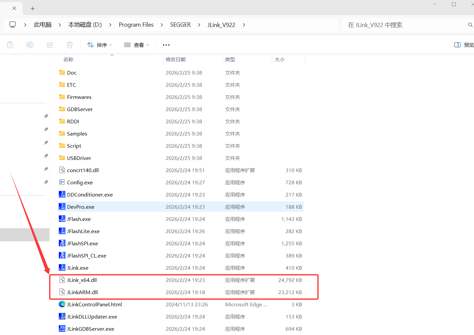Screen dimensions: 474x335
Task: Click the Microsoft Edge type cell
Action: 246,304
